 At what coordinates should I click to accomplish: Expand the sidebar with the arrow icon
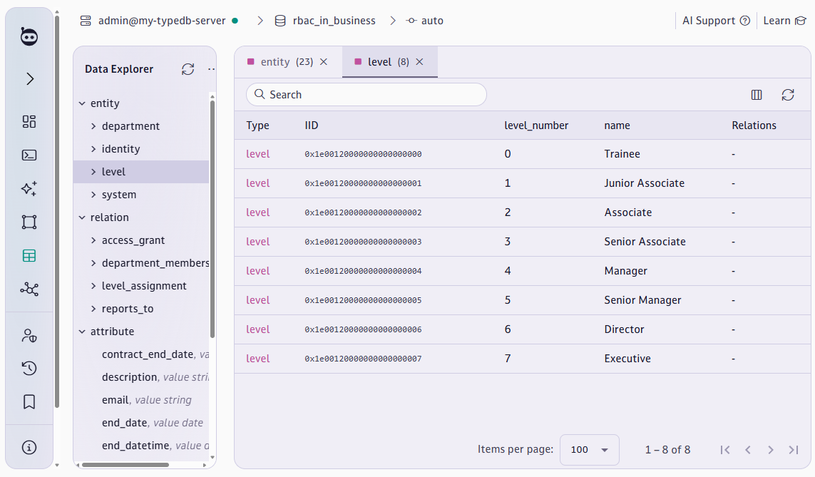(30, 79)
